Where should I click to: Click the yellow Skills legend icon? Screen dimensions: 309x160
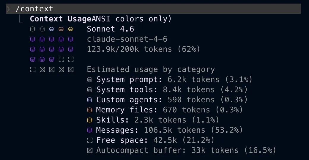pyautogui.click(x=90, y=120)
